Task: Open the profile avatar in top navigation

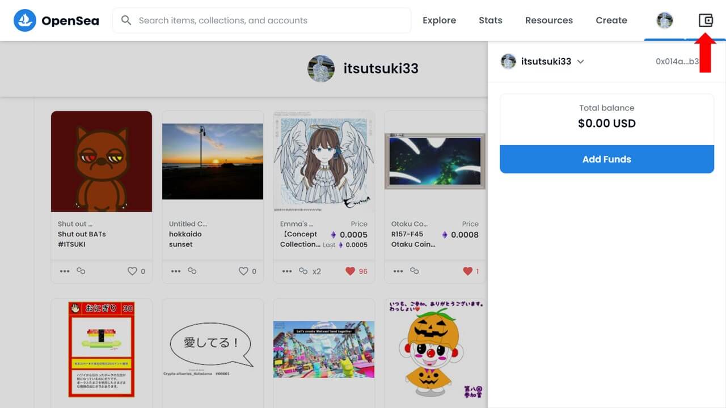Action: [x=665, y=20]
